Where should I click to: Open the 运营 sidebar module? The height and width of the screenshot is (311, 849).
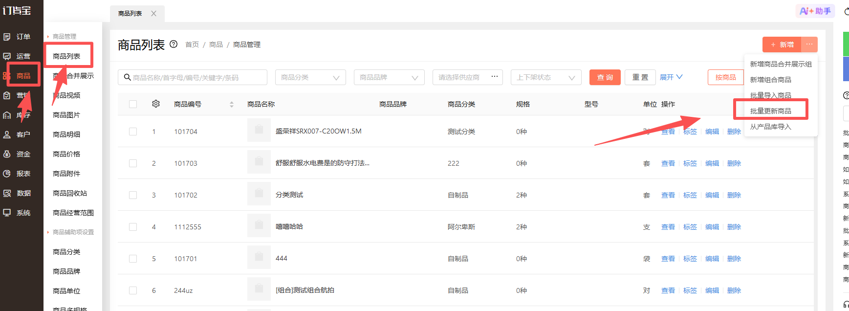(17, 56)
